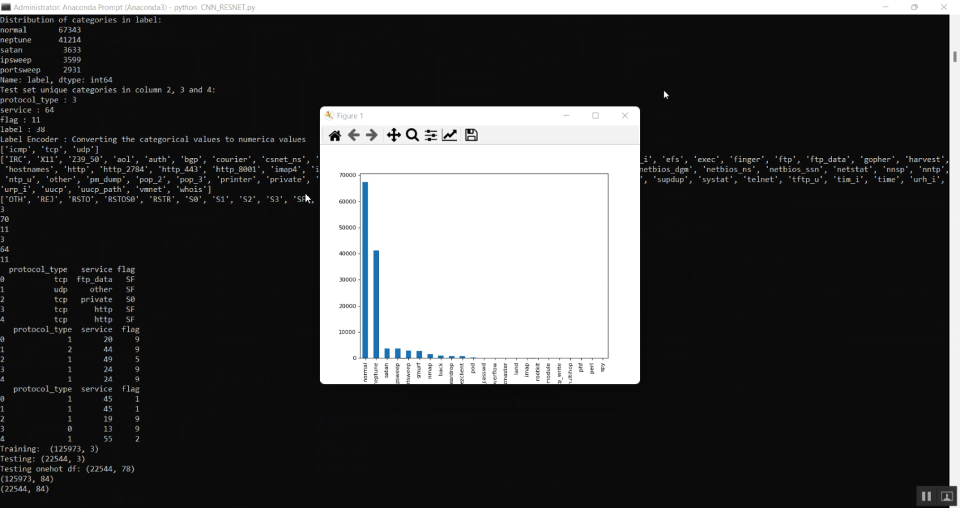Viewport: 960px width, 508px height.
Task: Click the Figure 1 window title bar
Action: coord(448,116)
